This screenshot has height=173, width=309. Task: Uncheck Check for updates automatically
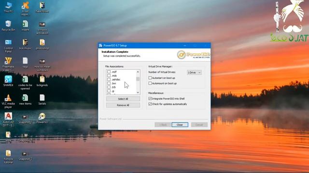click(x=150, y=104)
